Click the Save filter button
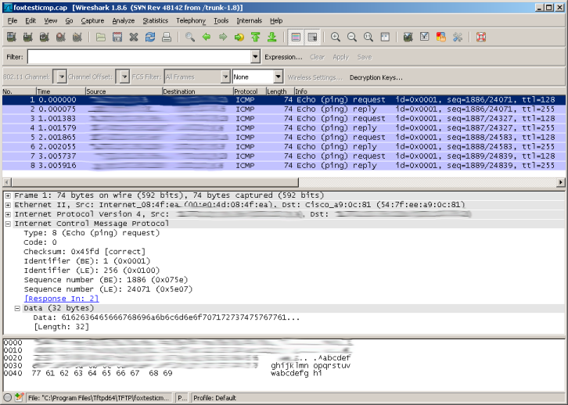The image size is (568, 405). [x=365, y=57]
